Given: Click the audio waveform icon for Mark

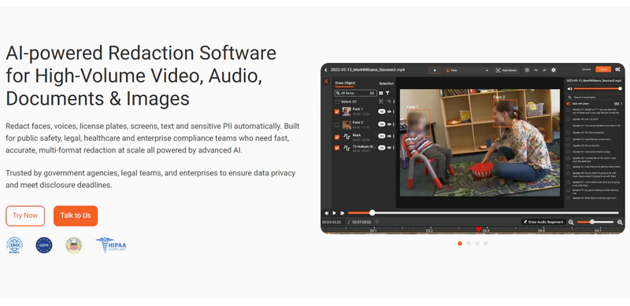Looking at the screenshot, I should pyautogui.click(x=346, y=137).
